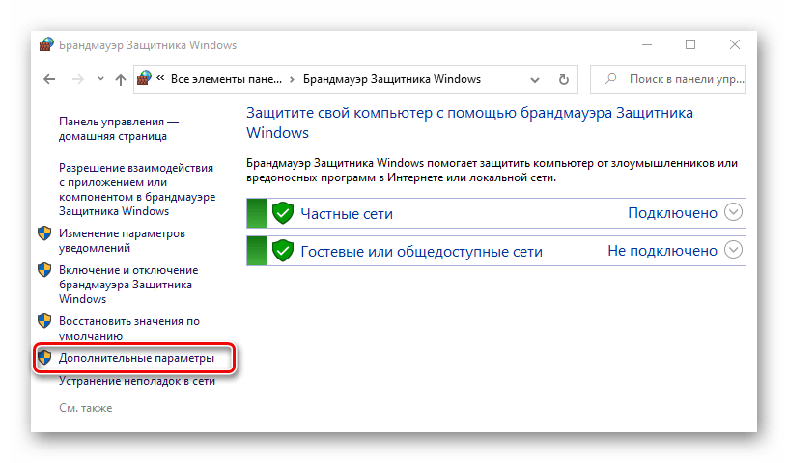Go up one level with Up arrow
The image size is (788, 463).
click(120, 79)
